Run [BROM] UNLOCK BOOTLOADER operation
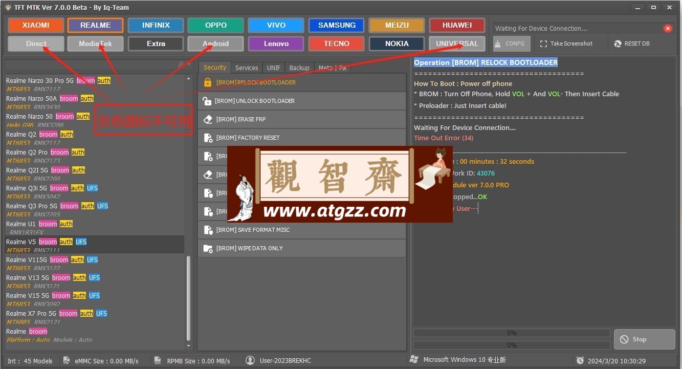Image resolution: width=682 pixels, height=369 pixels. pos(302,101)
